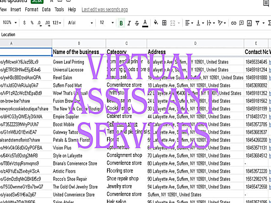Open the Help menu
The image size is (271, 203).
72,9
